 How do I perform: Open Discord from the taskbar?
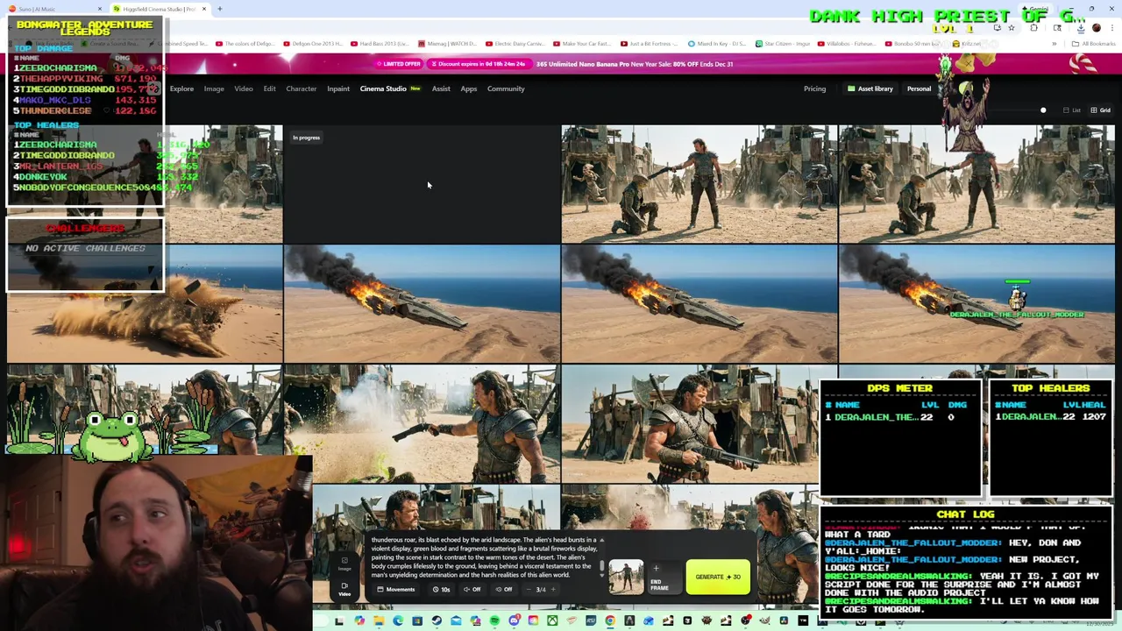tap(514, 620)
